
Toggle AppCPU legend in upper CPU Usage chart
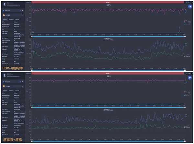(x=187, y=55)
